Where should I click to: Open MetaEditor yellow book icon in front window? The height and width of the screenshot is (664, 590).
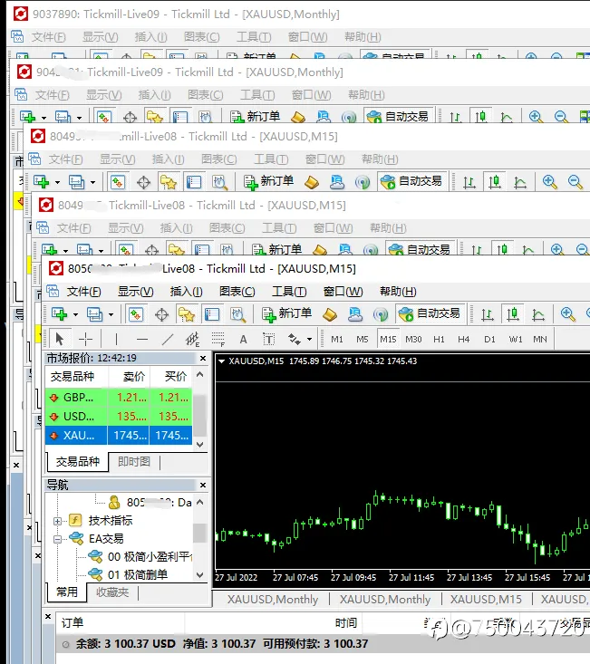pyautogui.click(x=330, y=314)
